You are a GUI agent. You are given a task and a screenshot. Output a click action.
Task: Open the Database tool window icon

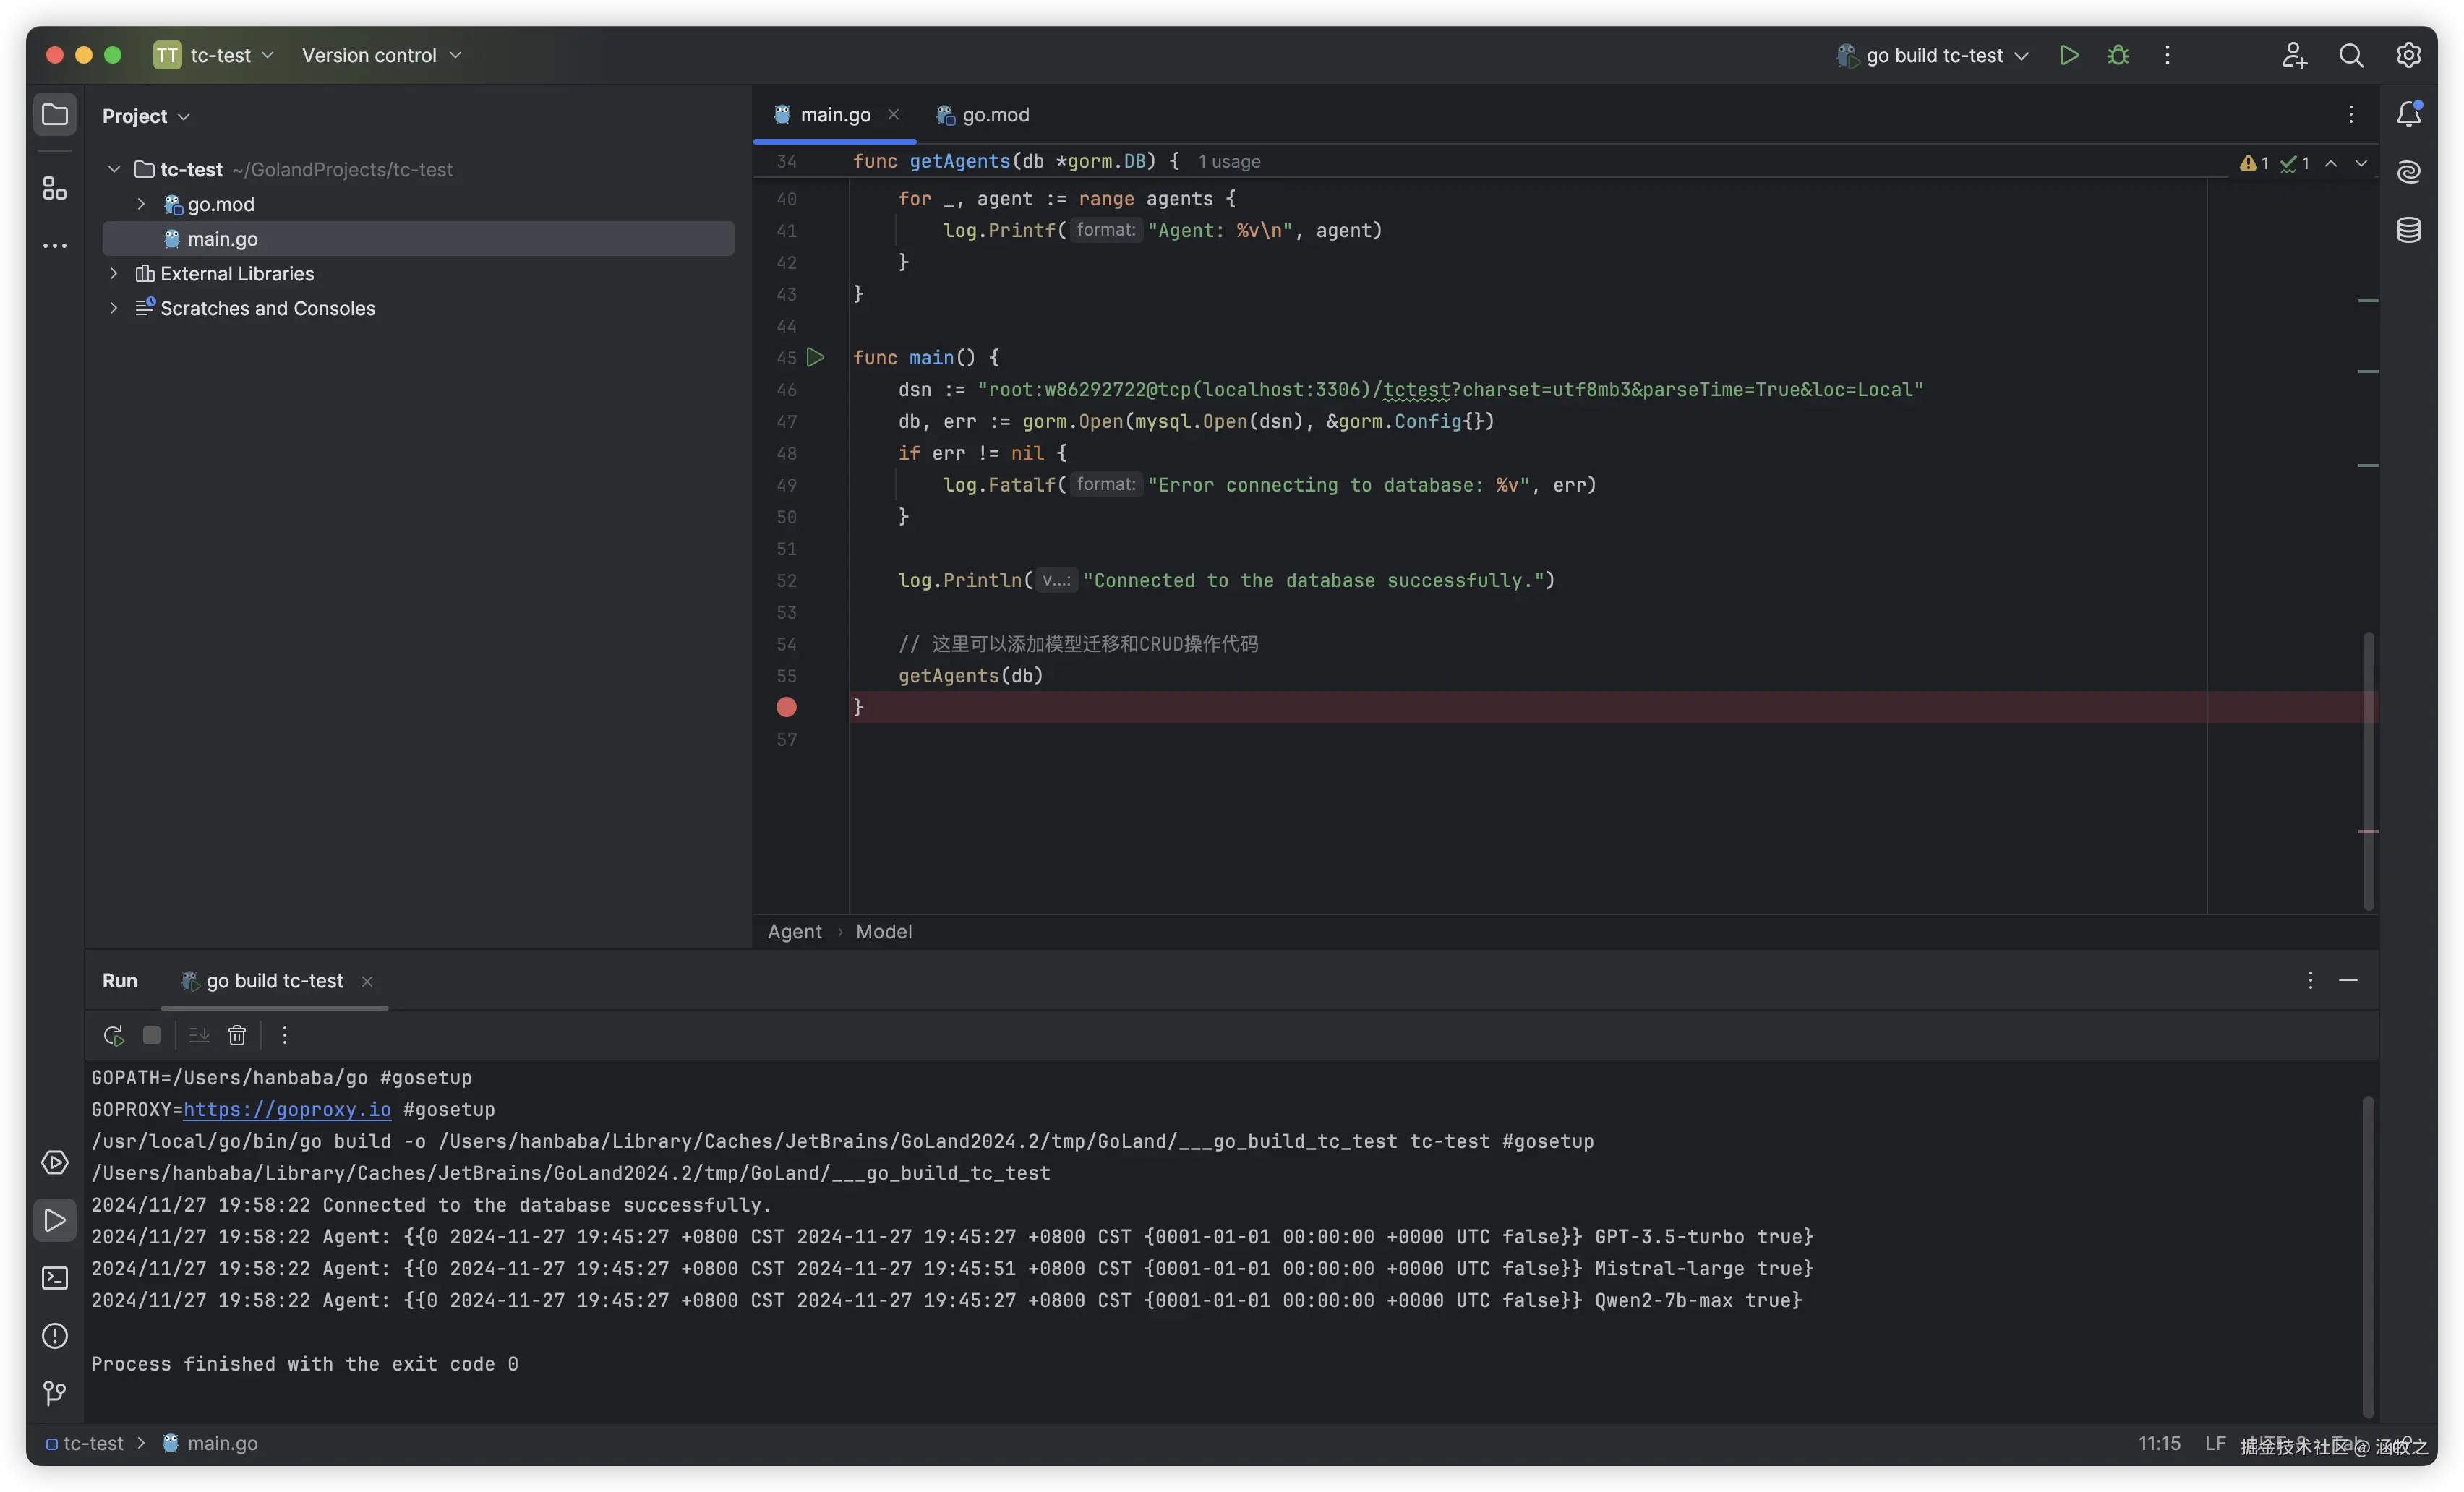(2408, 230)
